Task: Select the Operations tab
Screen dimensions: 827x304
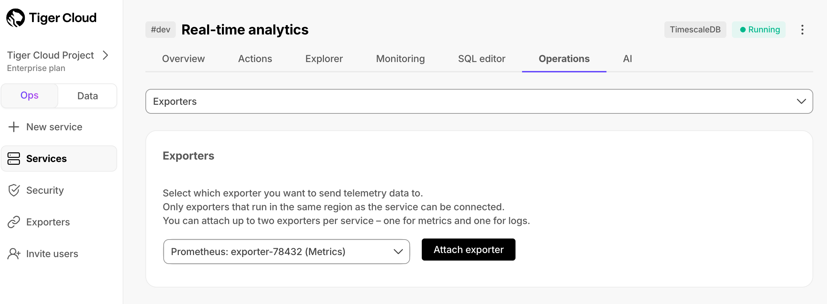Action: [x=564, y=59]
